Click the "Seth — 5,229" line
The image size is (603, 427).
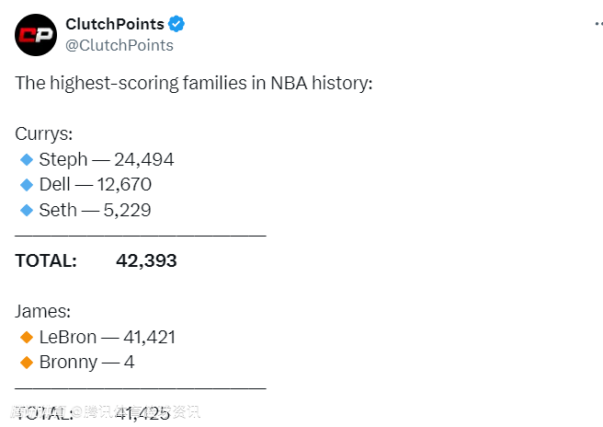[x=95, y=211]
